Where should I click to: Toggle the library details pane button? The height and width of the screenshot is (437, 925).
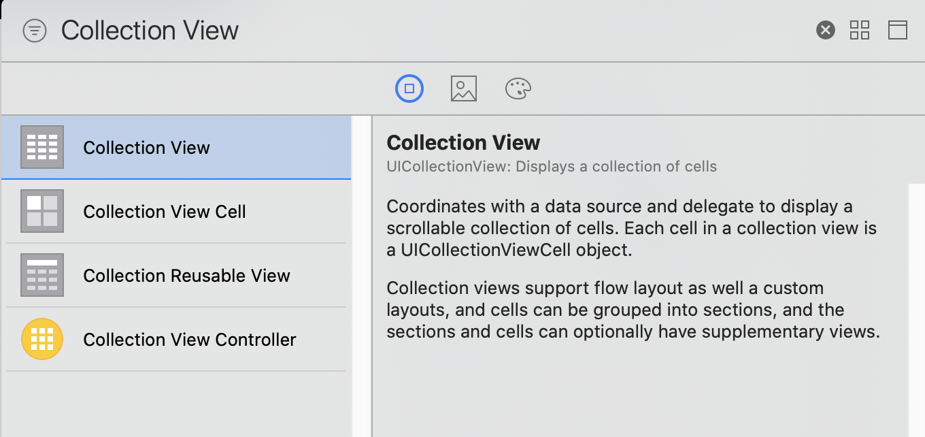pyautogui.click(x=897, y=30)
